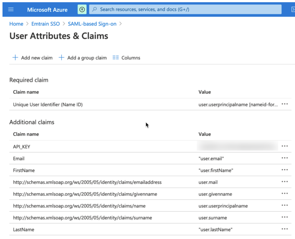Viewport: 295px width, 239px height.
Task: Open ellipsis menu for API_KEY claim
Action: pyautogui.click(x=284, y=146)
